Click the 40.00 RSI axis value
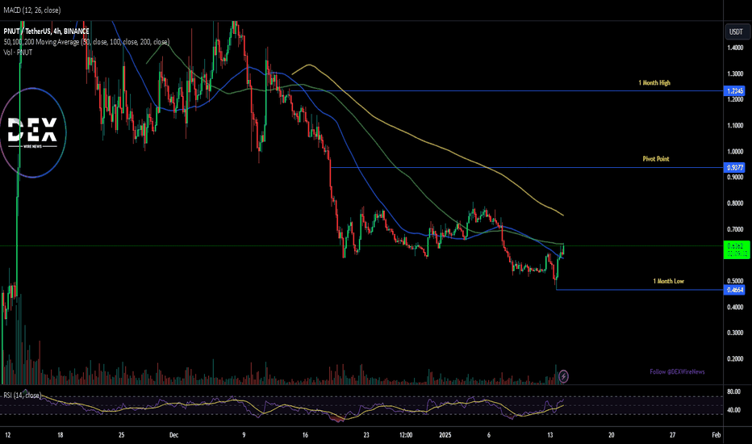 [x=733, y=410]
